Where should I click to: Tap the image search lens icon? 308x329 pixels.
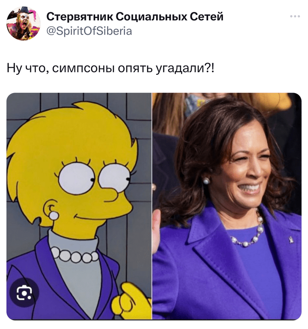25,293
